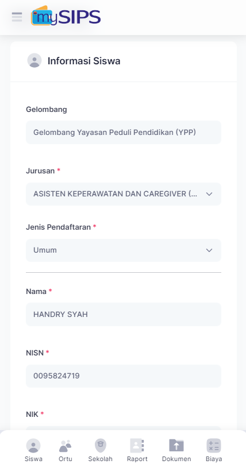Click the Informasi Siswa heading

(x=84, y=61)
